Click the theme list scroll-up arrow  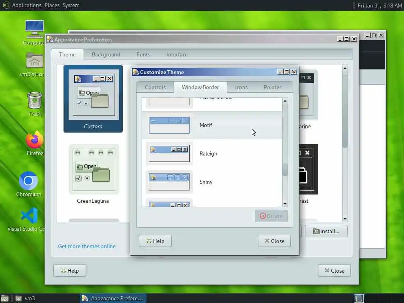point(345,68)
